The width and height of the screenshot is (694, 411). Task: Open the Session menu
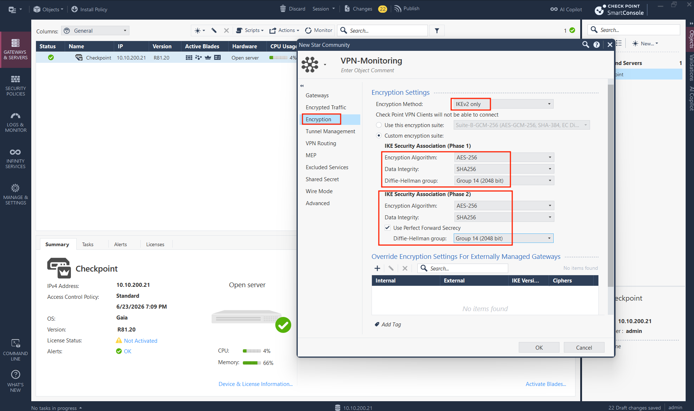(324, 9)
